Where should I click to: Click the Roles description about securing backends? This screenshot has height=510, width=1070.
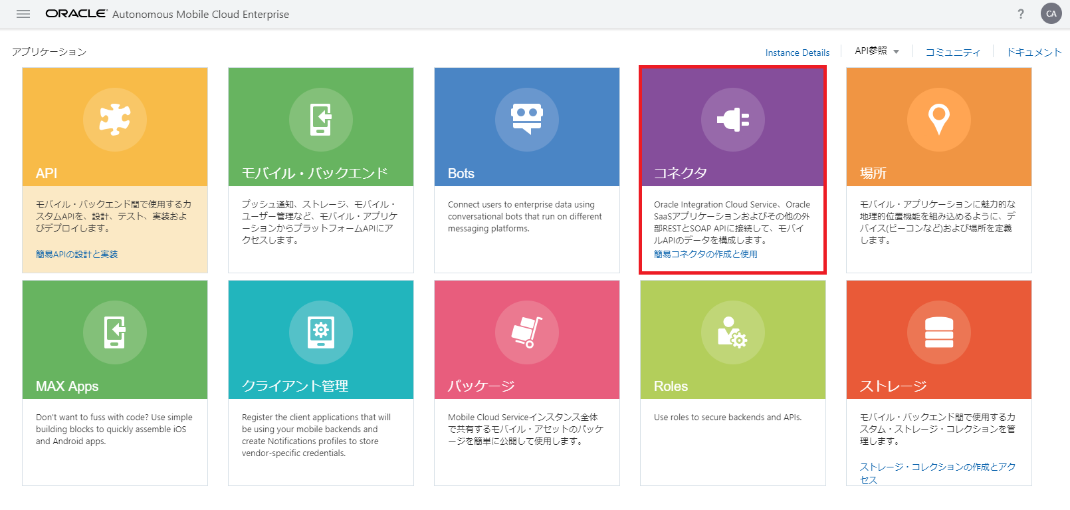pos(728,418)
